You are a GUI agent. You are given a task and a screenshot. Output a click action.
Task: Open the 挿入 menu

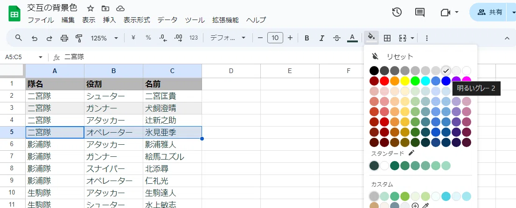110,20
